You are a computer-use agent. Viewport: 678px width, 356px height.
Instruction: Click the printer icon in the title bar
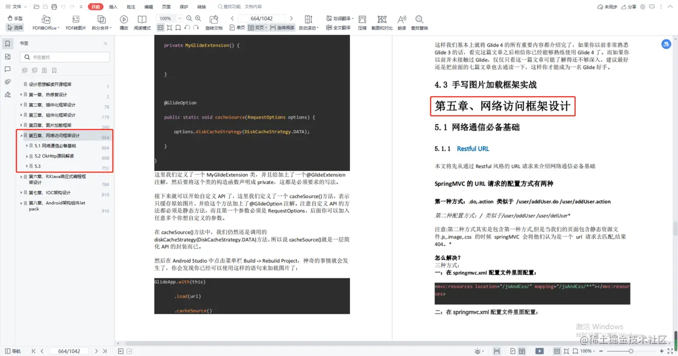pos(54,7)
